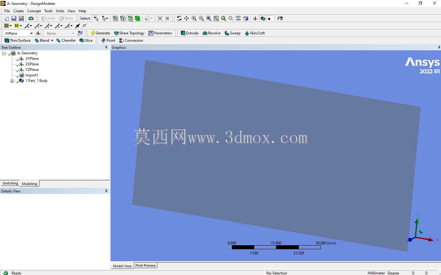Expand the 1 Part, 1 Body node
This screenshot has height=275, width=441.
point(12,81)
